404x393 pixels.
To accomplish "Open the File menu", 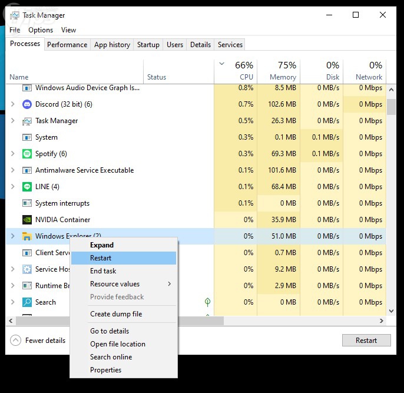I will (15, 30).
